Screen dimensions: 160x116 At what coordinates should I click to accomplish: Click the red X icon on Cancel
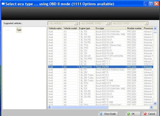(x=145, y=114)
